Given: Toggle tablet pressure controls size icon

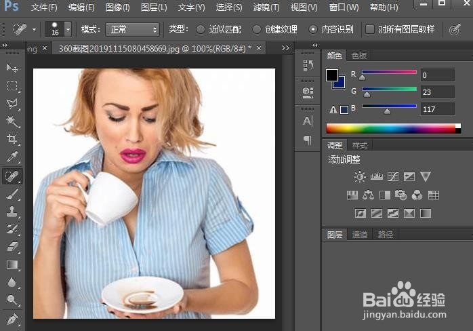Looking at the screenshot, I should pyautogui.click(x=455, y=29).
